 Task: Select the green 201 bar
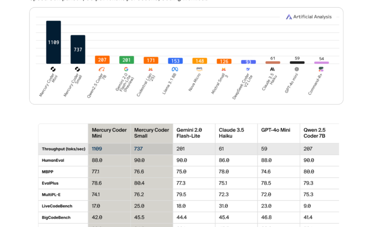127,60
